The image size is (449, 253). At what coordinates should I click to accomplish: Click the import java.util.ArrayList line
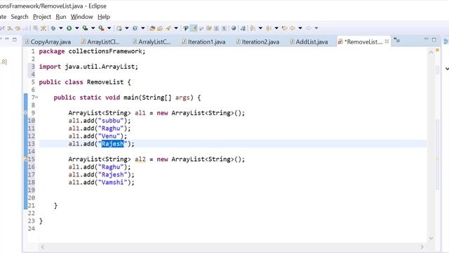(x=88, y=67)
